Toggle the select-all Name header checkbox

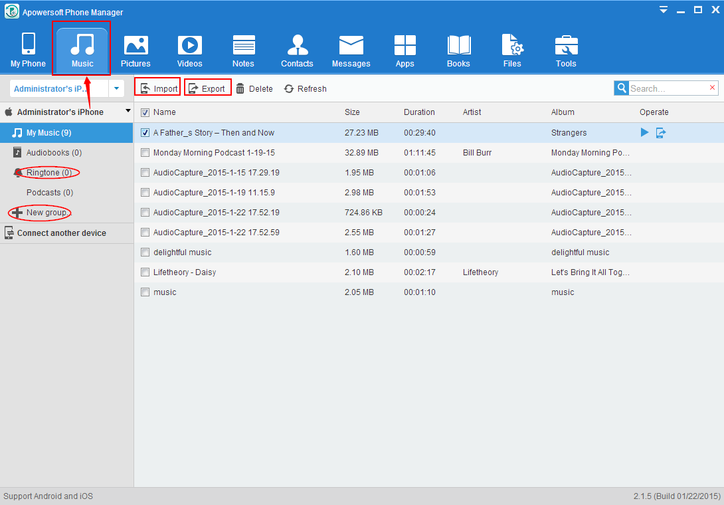145,112
